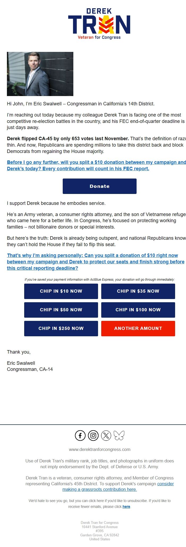Tap the Chip In $250 Now button

[61, 329]
